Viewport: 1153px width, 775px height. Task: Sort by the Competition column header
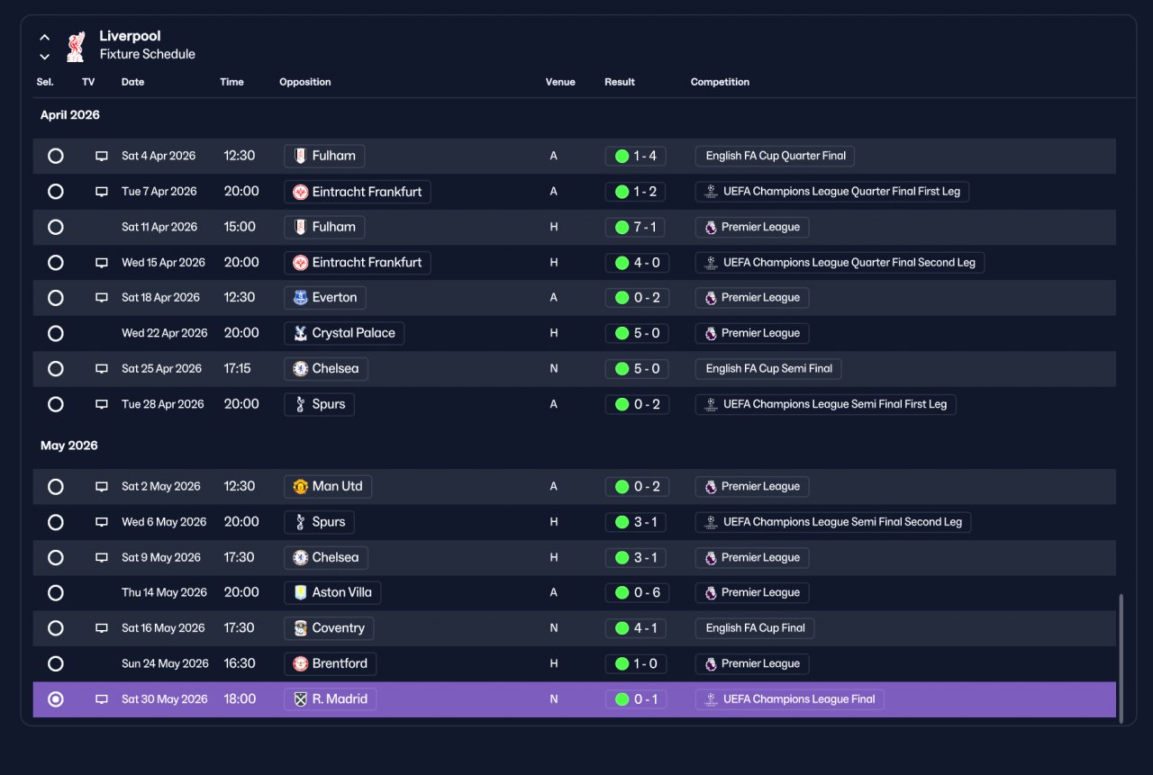click(x=720, y=82)
